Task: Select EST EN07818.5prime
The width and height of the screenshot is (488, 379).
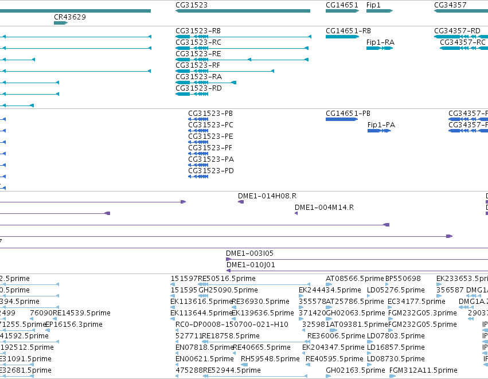Action: 177,353
